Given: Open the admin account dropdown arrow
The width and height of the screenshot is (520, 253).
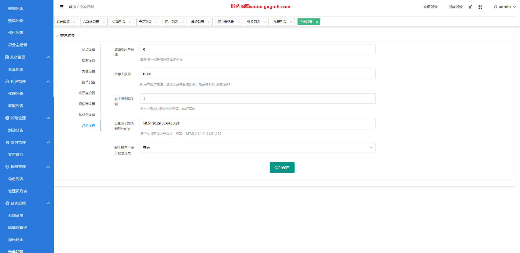Looking at the screenshot, I should coord(514,7).
